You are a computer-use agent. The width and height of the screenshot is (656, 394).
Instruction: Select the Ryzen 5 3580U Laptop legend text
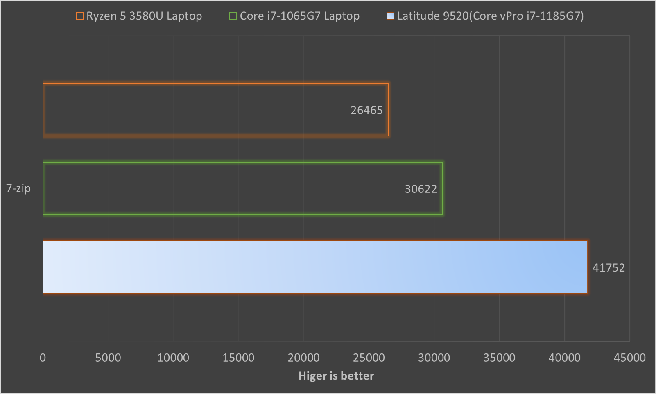pyautogui.click(x=143, y=16)
